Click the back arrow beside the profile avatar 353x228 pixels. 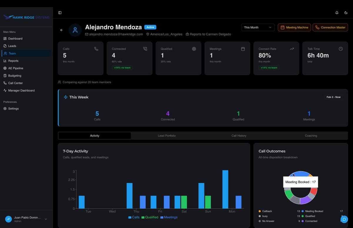[61, 30]
